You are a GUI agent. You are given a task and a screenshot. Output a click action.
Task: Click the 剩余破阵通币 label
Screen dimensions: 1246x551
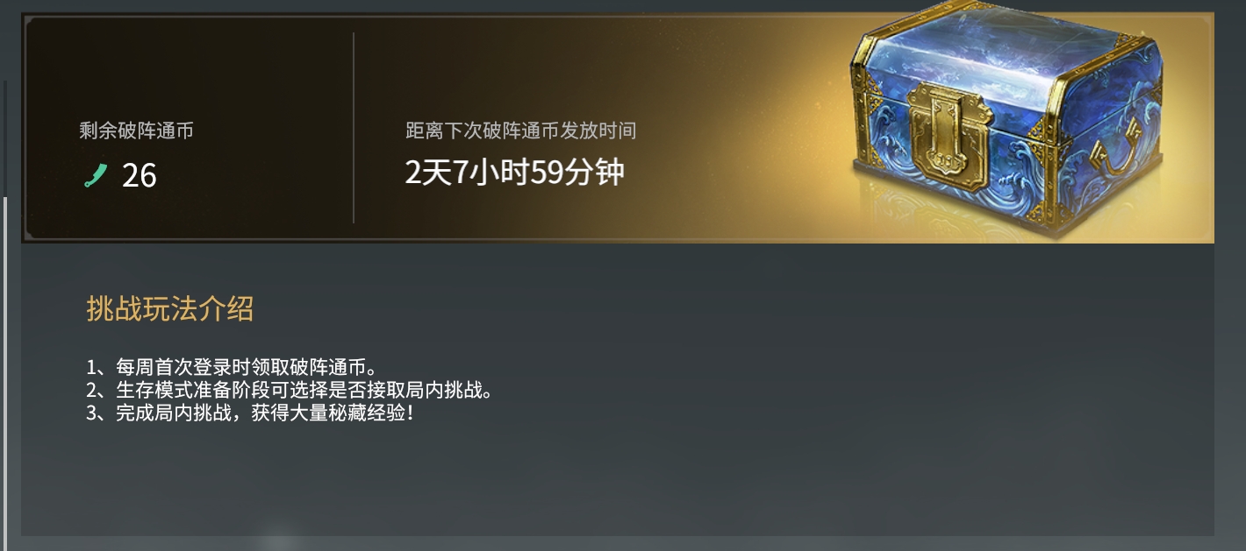136,131
